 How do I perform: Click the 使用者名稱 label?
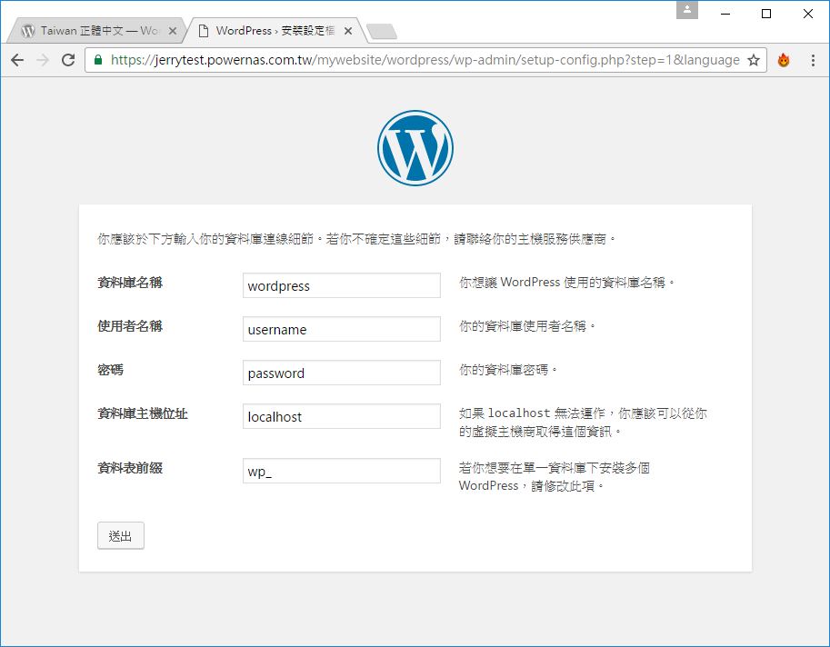point(130,326)
